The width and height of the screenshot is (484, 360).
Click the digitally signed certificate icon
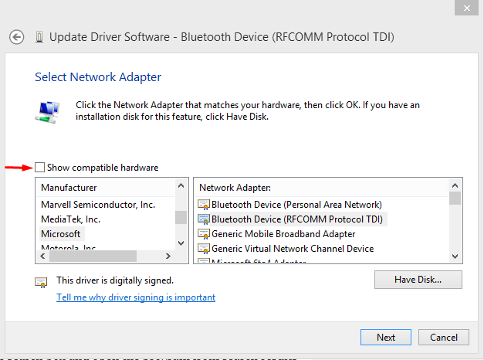tap(41, 282)
